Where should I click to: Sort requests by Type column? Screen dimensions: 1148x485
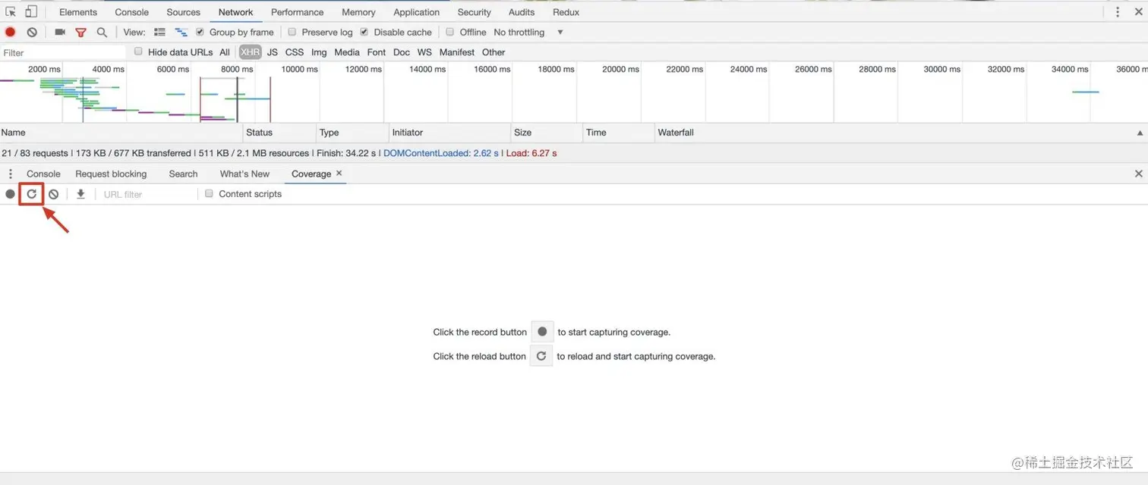[x=352, y=133]
